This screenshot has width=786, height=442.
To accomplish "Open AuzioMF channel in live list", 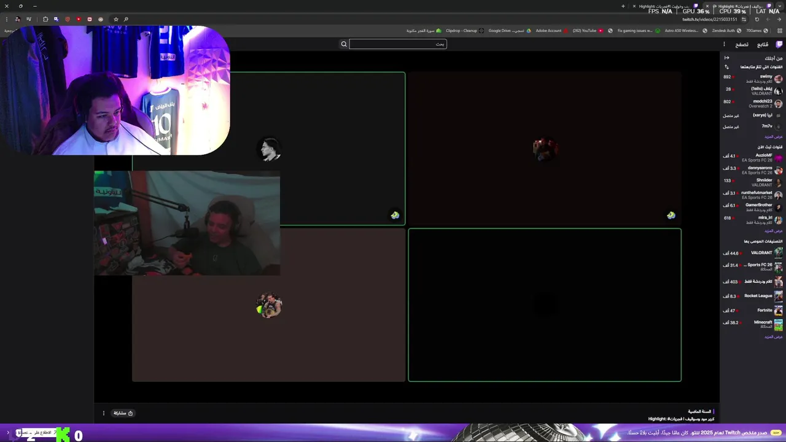I will pos(753,158).
